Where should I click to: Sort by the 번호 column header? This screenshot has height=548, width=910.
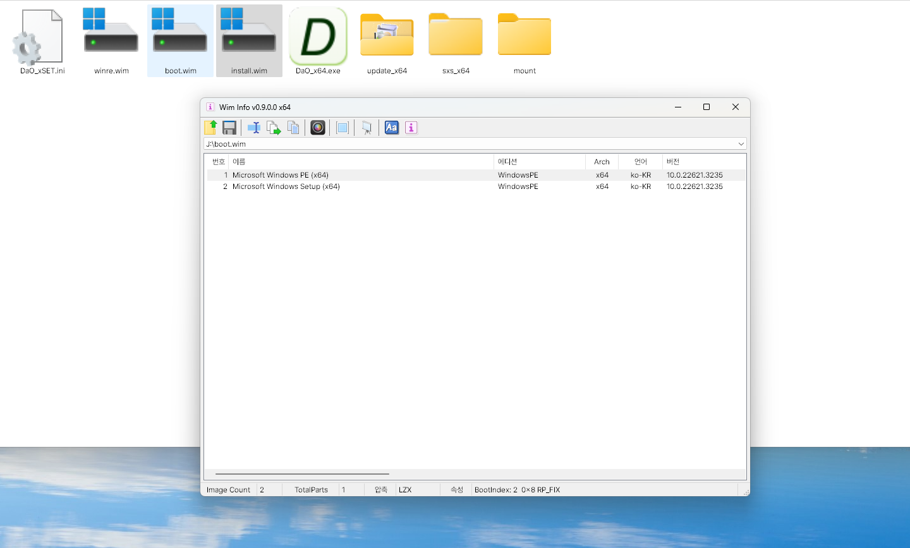(x=217, y=162)
